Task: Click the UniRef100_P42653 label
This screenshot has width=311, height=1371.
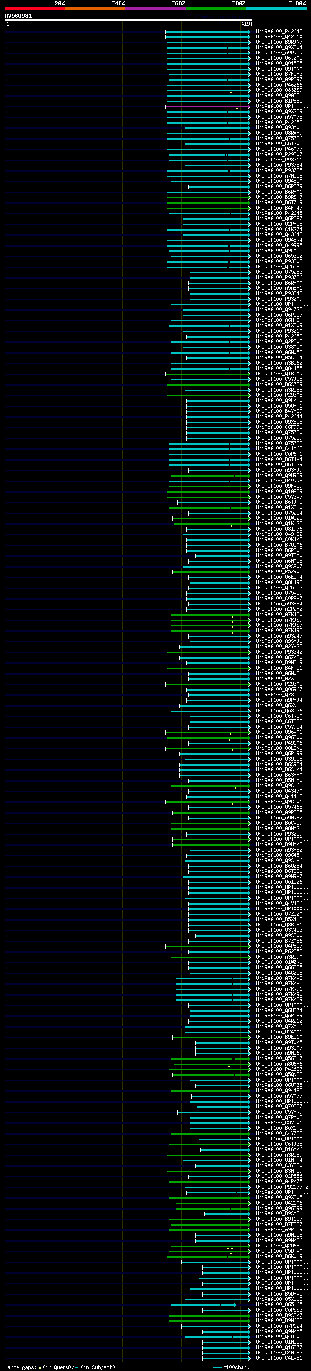Action: coord(278,123)
